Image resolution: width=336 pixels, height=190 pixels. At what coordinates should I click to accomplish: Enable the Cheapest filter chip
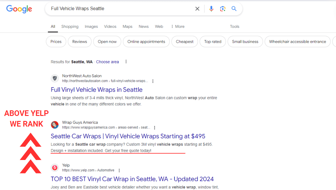coord(185,42)
